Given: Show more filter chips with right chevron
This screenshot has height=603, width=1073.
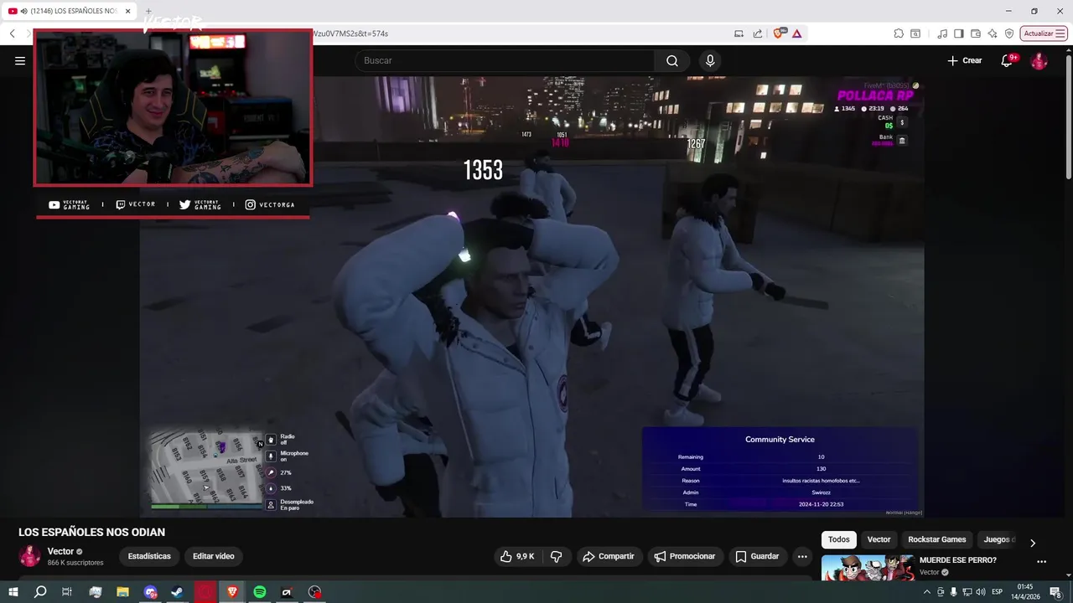Looking at the screenshot, I should 1033,543.
